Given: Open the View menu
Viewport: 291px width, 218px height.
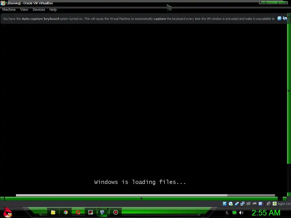Looking at the screenshot, I should click(24, 9).
